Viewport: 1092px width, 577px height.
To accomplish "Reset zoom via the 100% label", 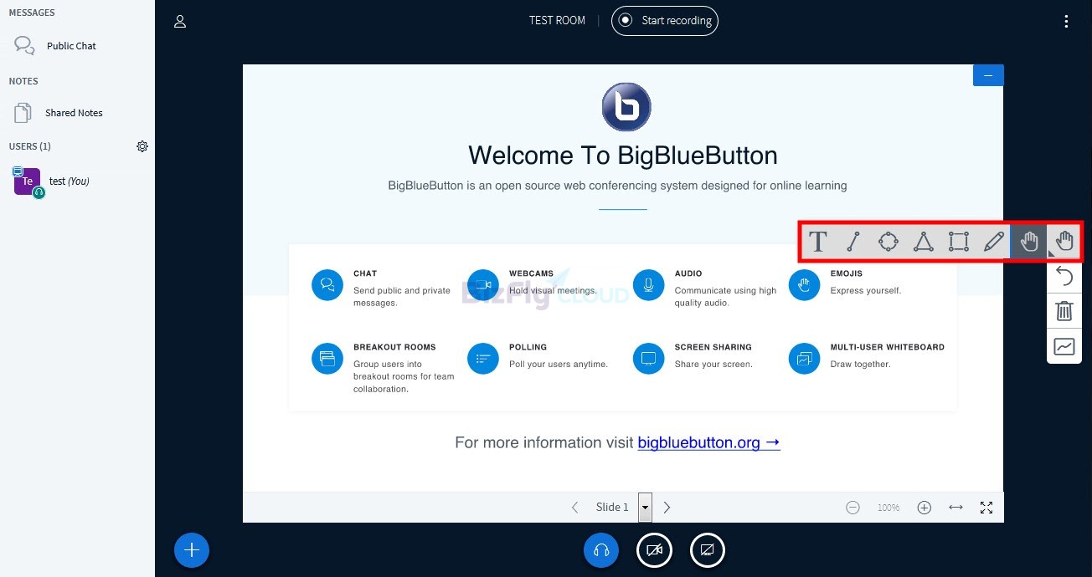I will (x=889, y=508).
